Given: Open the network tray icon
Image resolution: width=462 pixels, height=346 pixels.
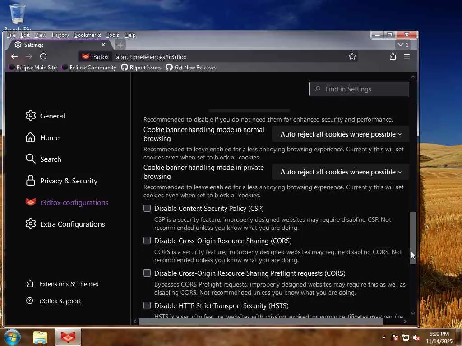Looking at the screenshot, I should pos(406,337).
